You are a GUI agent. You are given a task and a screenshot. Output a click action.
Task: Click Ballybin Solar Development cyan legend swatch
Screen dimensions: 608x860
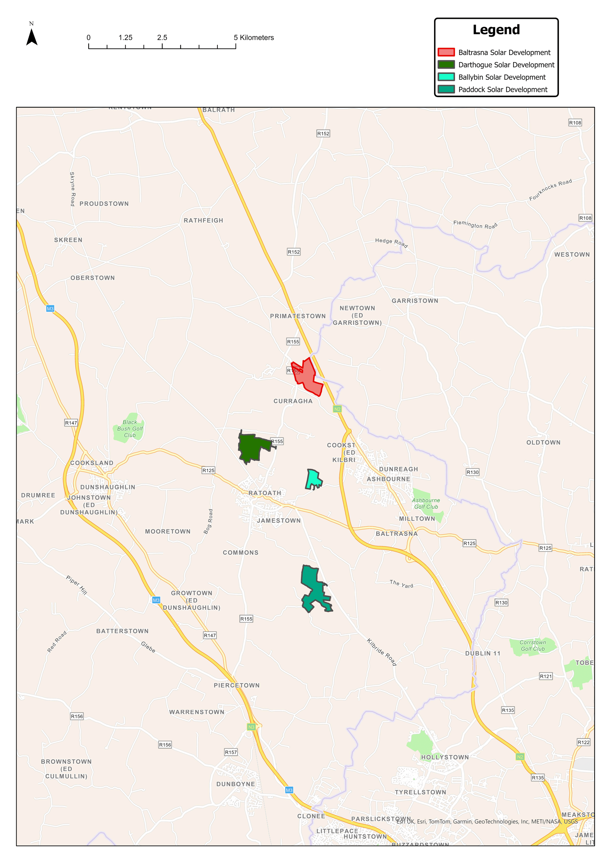[x=446, y=77]
